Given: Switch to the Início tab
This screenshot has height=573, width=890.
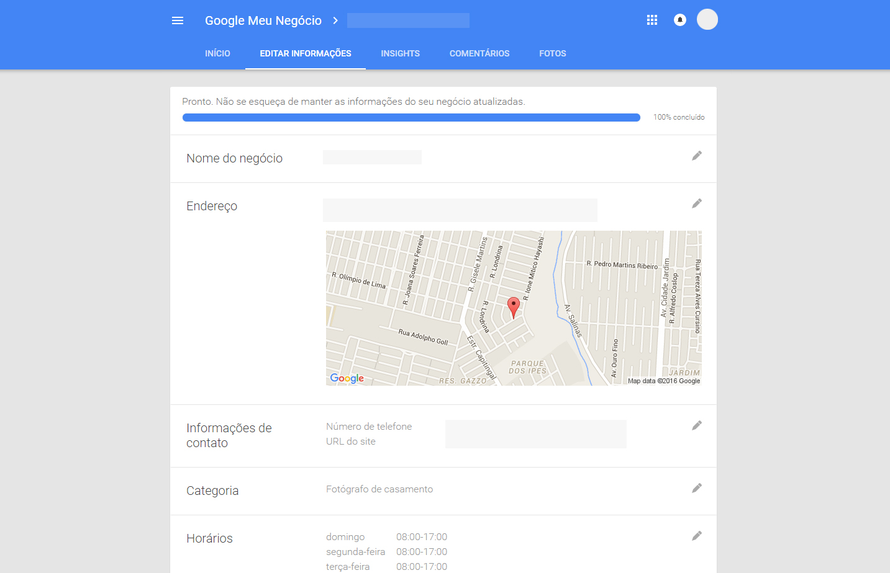Looking at the screenshot, I should 217,53.
